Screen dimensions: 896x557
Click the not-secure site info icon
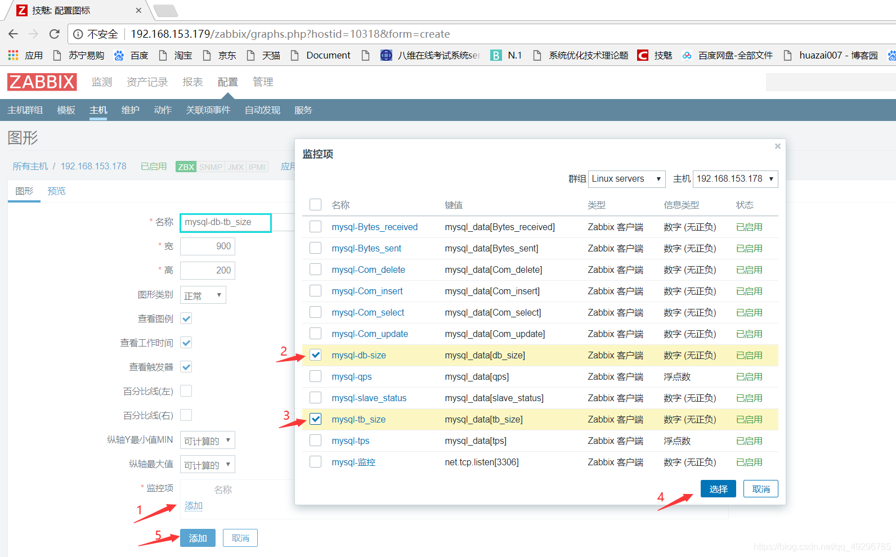pyautogui.click(x=78, y=34)
